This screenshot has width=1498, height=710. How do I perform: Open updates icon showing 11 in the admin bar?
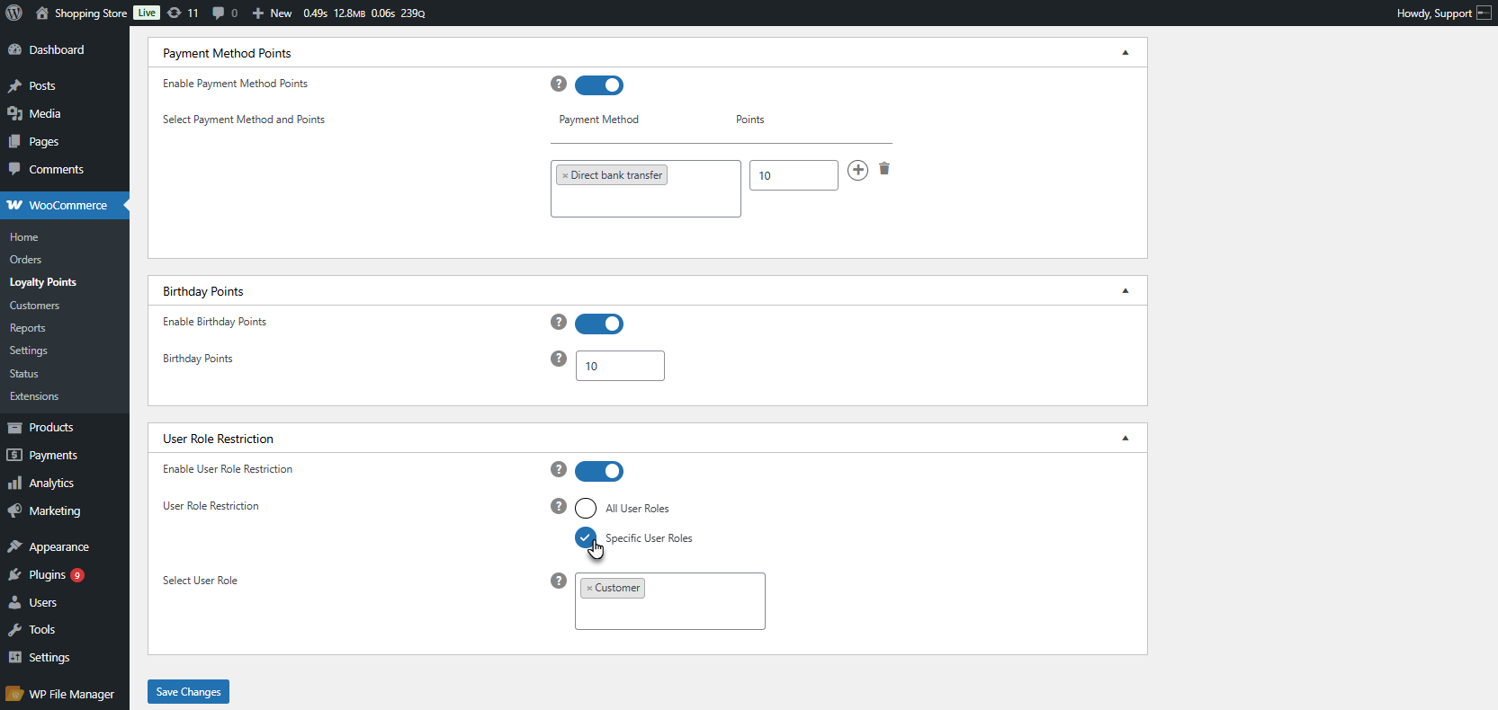pos(183,13)
